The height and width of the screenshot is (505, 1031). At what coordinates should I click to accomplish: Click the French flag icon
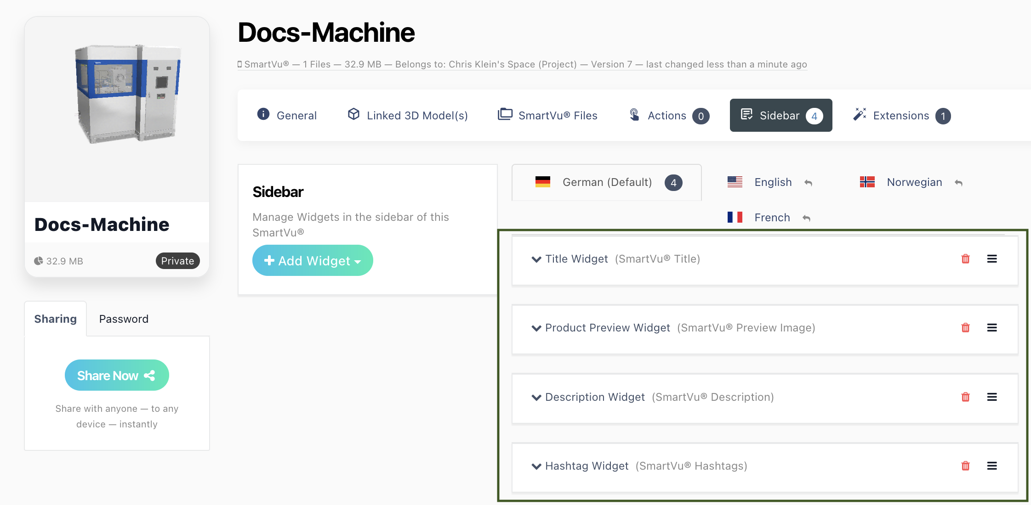point(735,217)
